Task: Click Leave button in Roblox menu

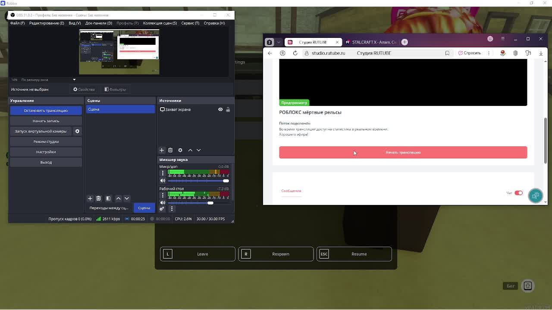Action: click(198, 254)
